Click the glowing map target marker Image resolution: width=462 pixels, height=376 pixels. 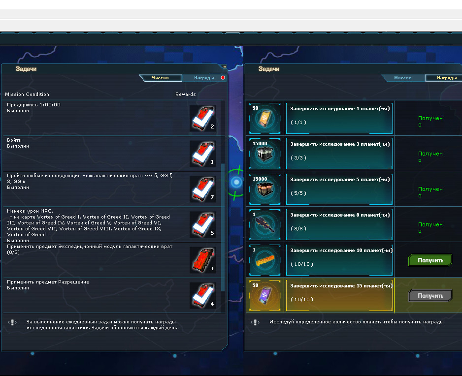click(236, 182)
